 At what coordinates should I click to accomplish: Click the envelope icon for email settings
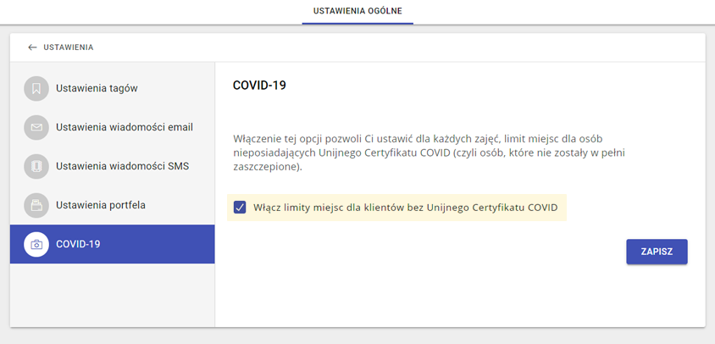click(x=36, y=127)
